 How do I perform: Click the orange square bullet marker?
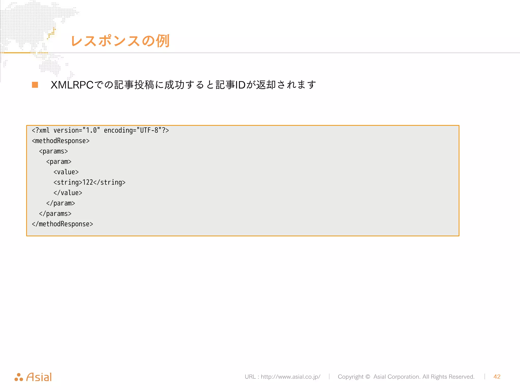click(x=35, y=85)
